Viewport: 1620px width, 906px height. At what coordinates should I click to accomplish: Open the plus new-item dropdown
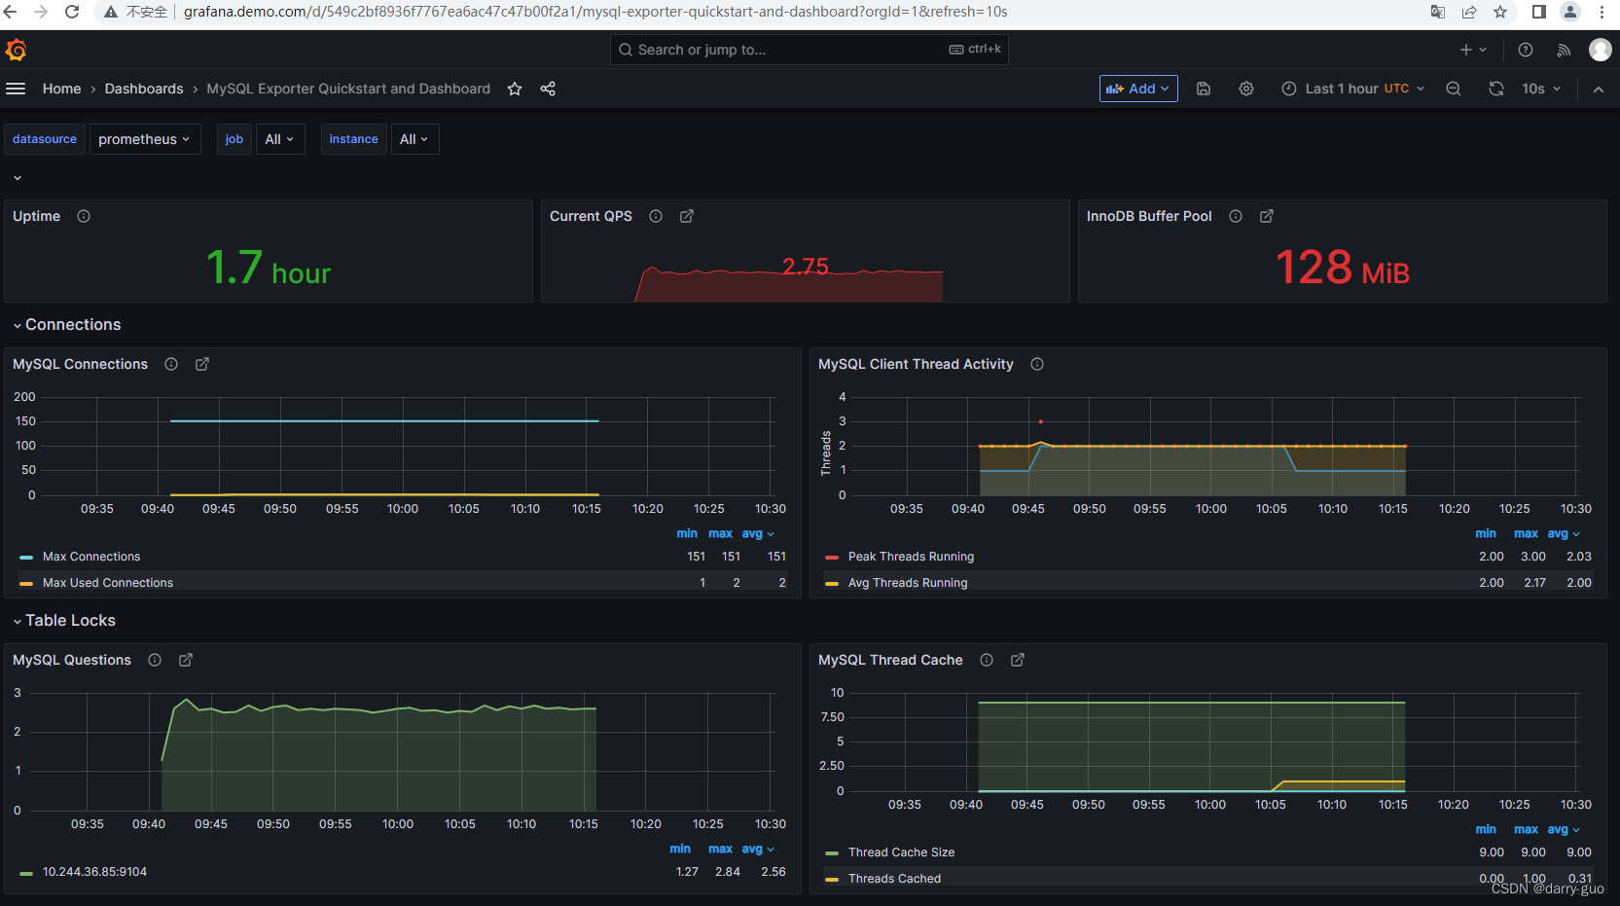pos(1473,50)
